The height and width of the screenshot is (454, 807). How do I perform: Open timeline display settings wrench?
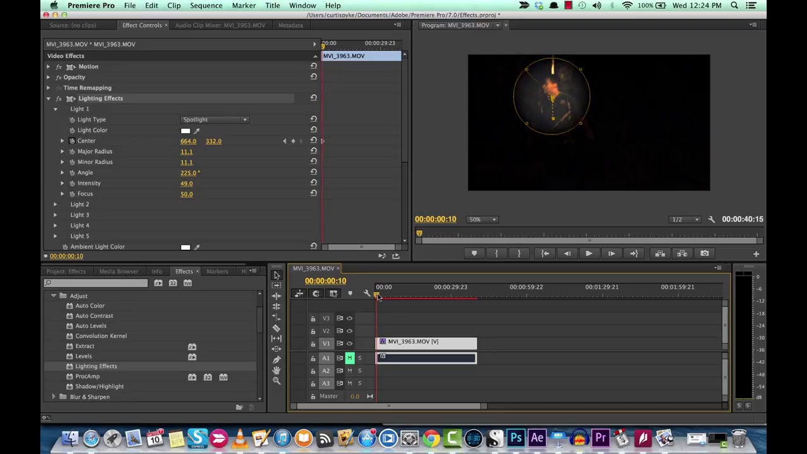[x=367, y=293]
